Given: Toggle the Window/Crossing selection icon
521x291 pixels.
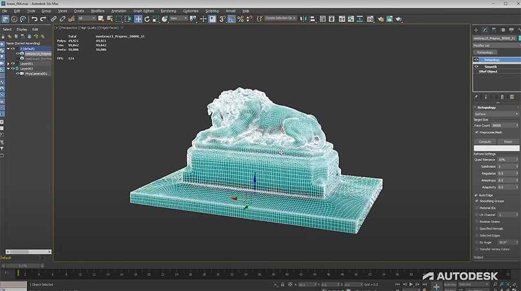Looking at the screenshot, I should (x=127, y=19).
